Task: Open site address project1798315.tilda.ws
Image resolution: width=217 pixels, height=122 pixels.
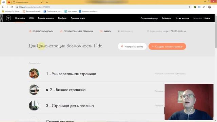Action: (x=174, y=31)
